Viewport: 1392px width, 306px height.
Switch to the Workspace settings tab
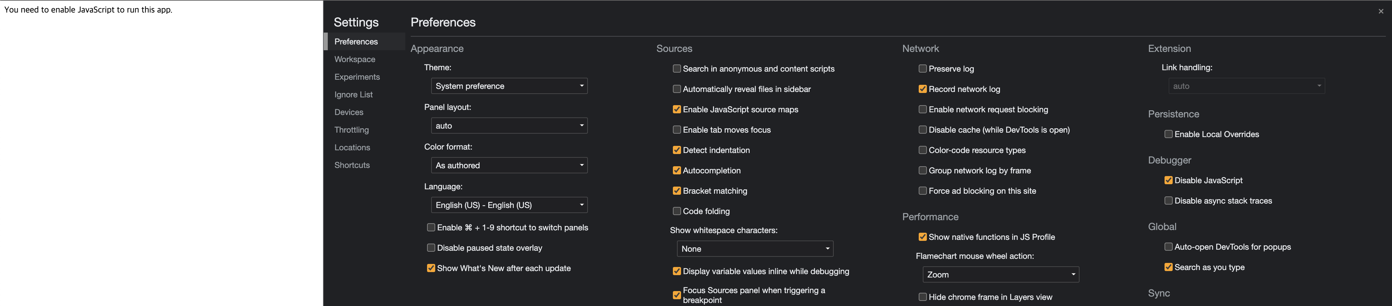click(x=355, y=59)
